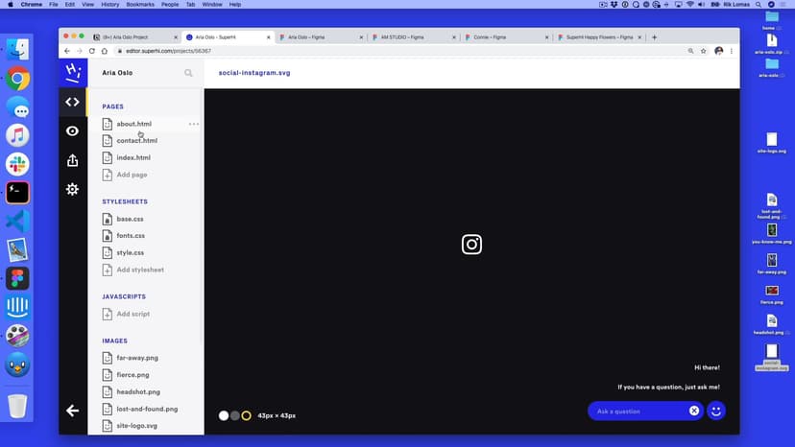Click the smiley face chat icon

pos(715,411)
